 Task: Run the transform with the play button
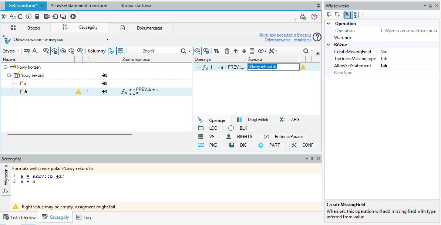point(73,17)
